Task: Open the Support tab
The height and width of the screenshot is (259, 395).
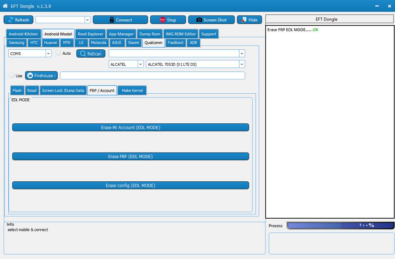Action: point(209,34)
